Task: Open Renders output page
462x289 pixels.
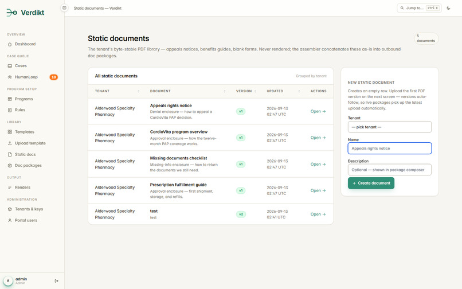Action: (x=23, y=188)
